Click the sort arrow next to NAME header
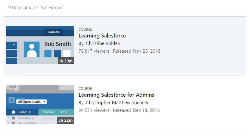 (29, 112)
